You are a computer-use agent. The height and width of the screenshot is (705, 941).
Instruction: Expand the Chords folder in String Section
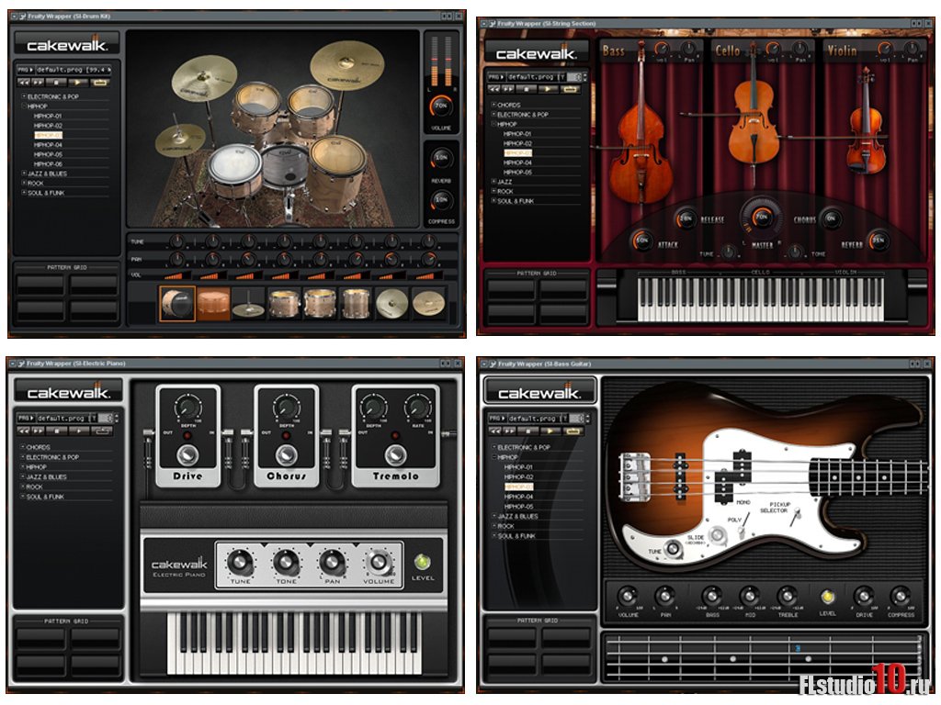pos(494,106)
